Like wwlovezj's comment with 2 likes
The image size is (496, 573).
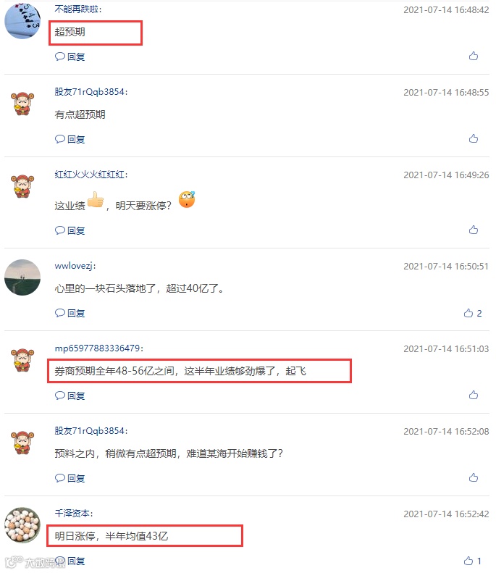click(x=473, y=313)
